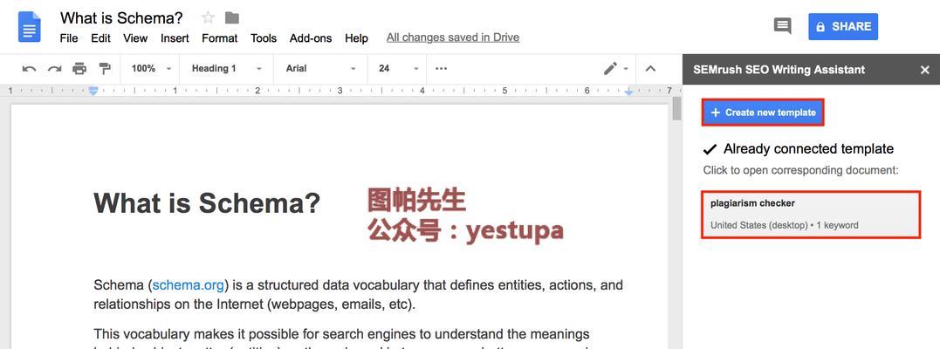
Task: Click the right indent marker on ruler
Action: [x=628, y=92]
